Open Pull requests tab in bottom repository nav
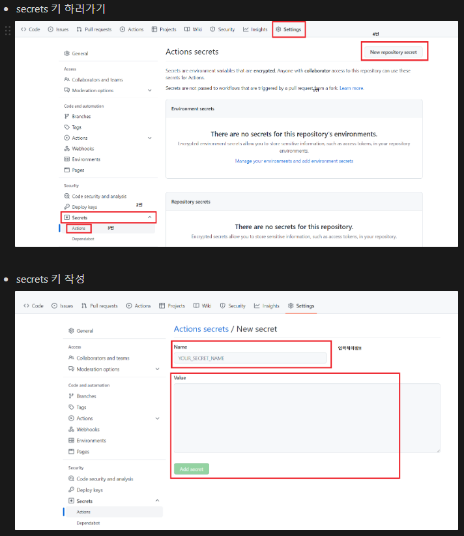 (x=99, y=306)
